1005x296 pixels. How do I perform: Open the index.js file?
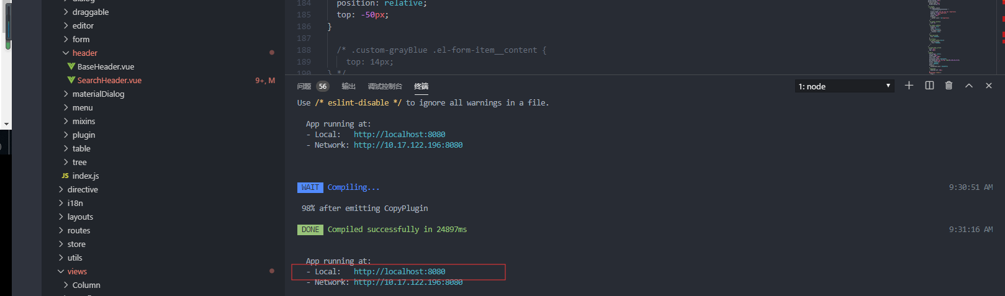pos(85,176)
